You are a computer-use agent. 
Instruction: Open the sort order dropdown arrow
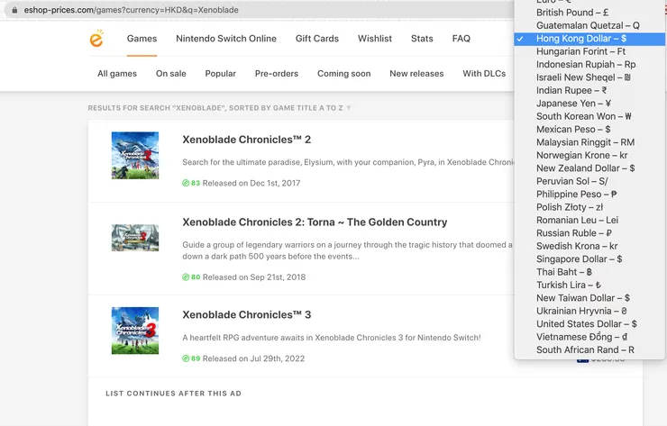[x=349, y=108]
